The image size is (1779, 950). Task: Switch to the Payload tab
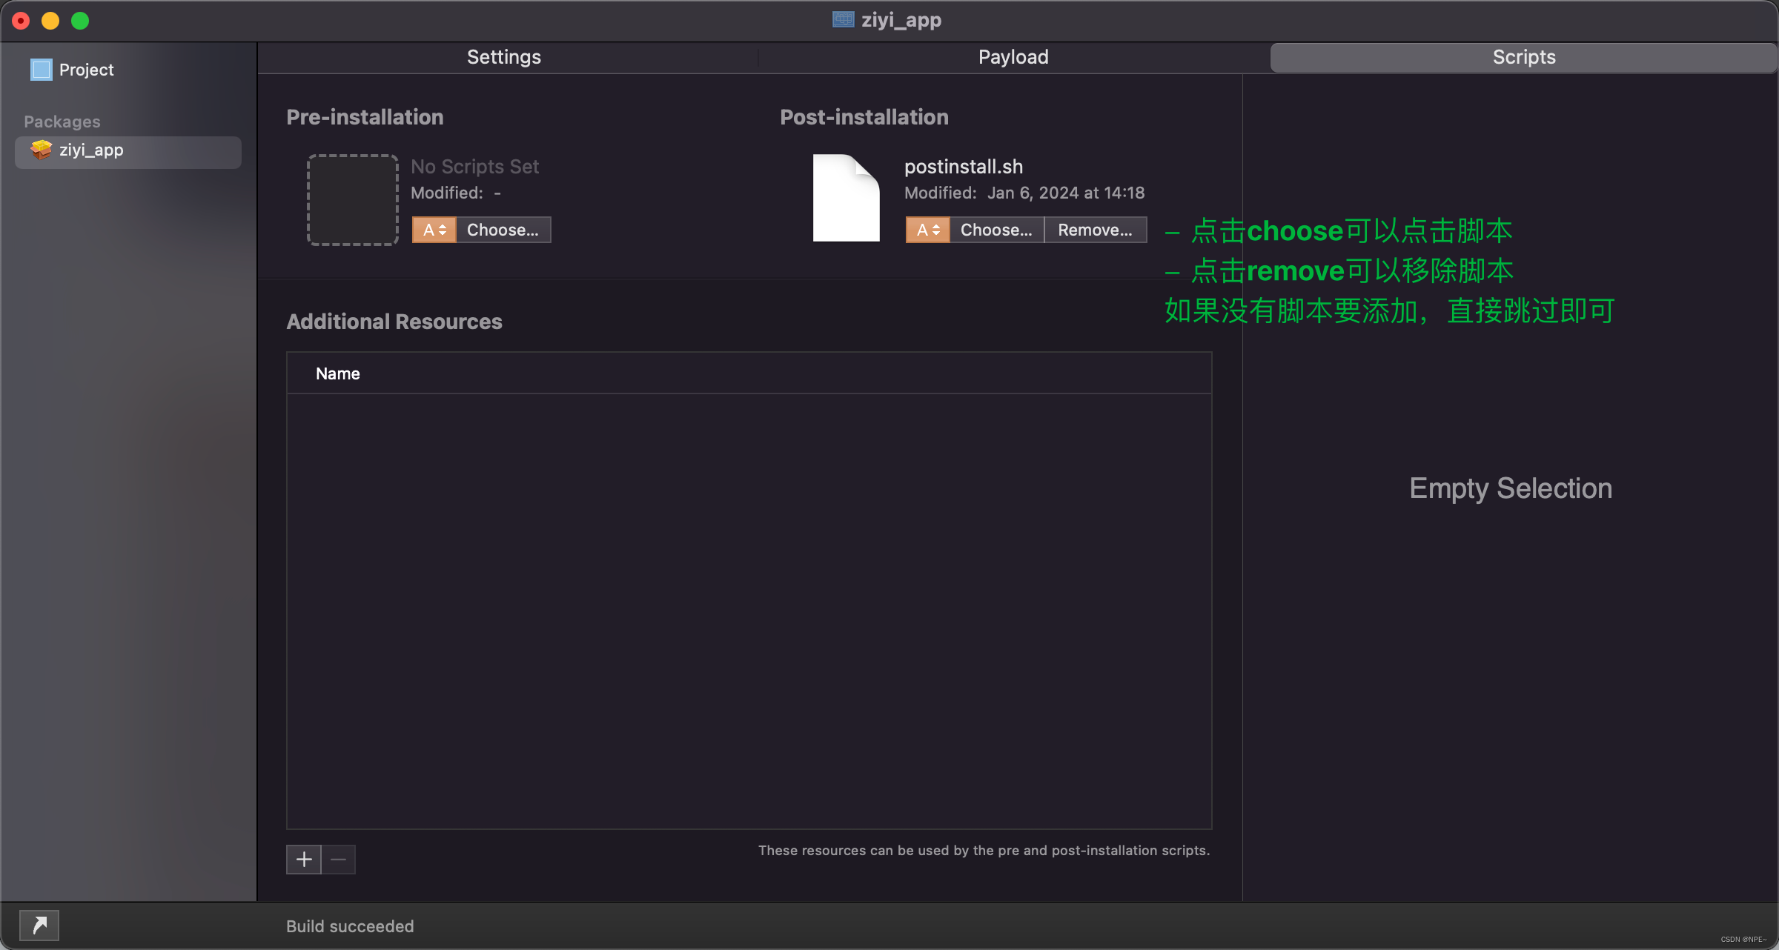pos(1013,57)
